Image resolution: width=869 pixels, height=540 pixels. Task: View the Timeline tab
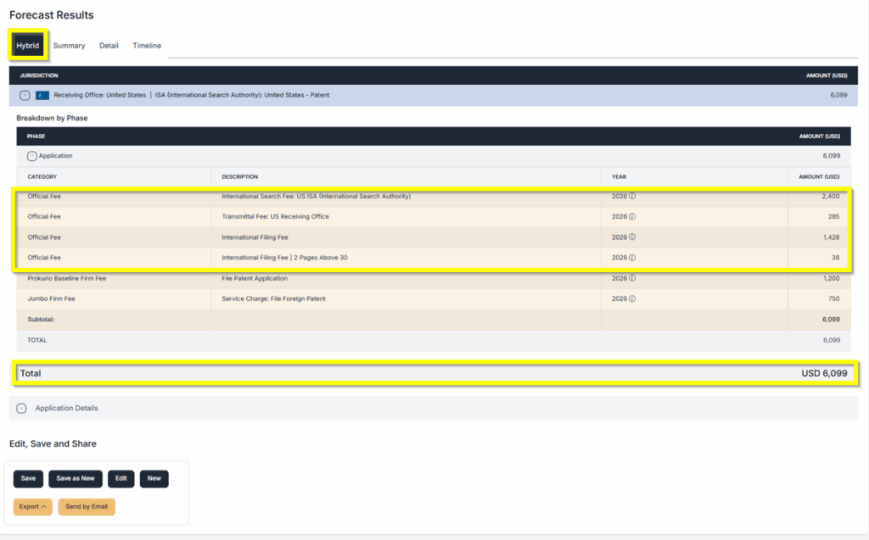(x=147, y=46)
